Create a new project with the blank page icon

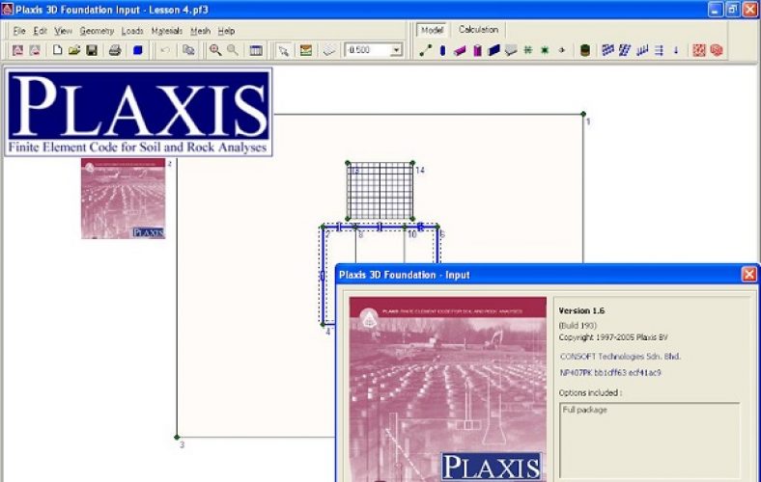coord(57,50)
